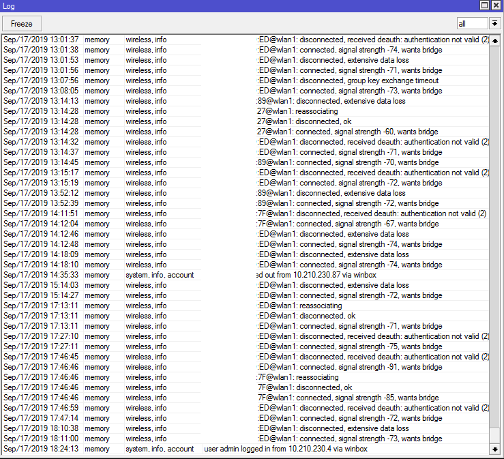504x459 pixels.
Task: Select log row timestamped 15:14:03
Action: 246,286
